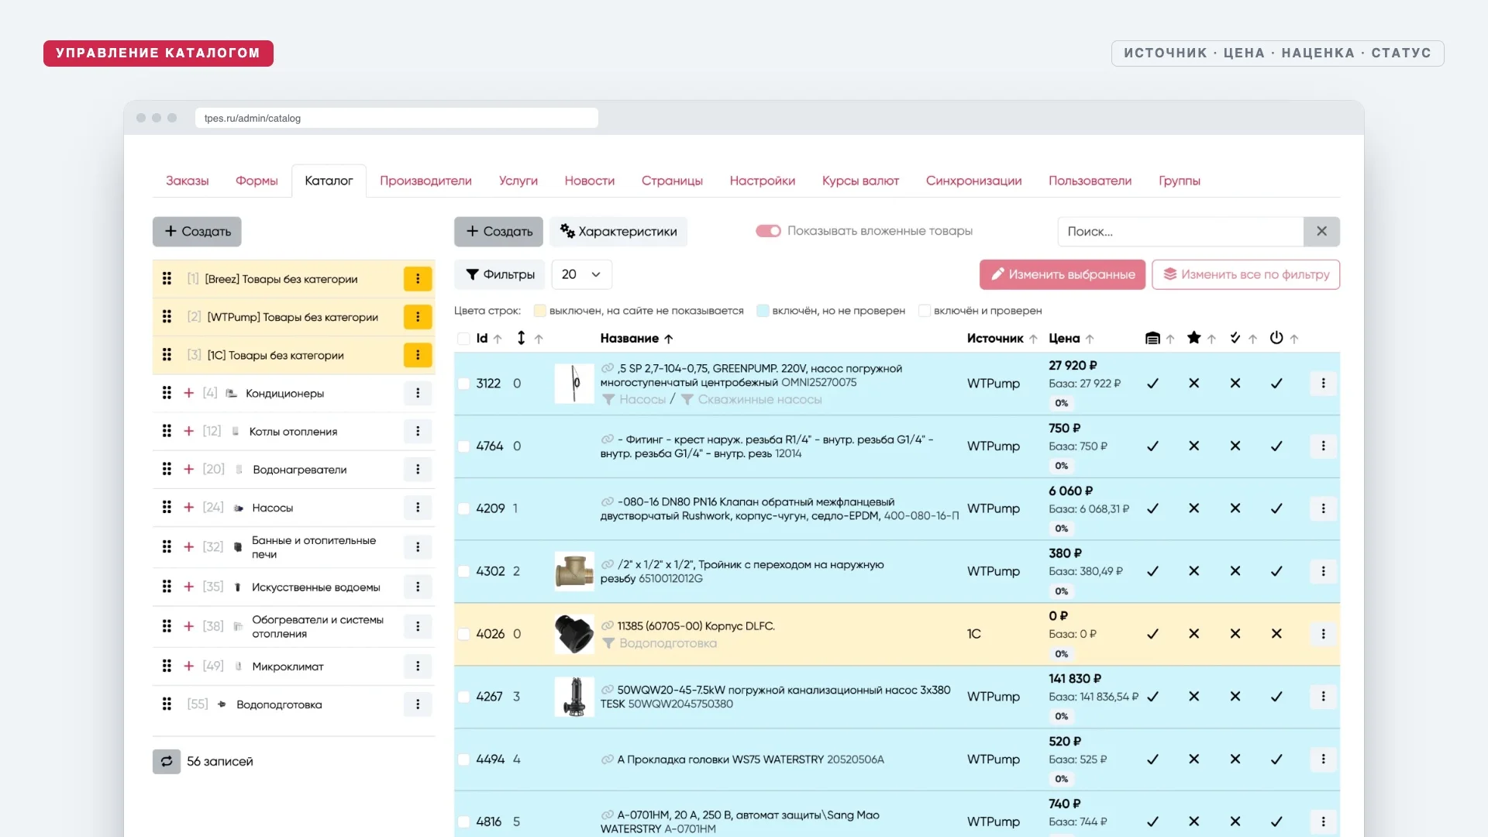The image size is (1488, 837).
Task: Expand Микроклимат category with plus
Action: pyautogui.click(x=188, y=666)
